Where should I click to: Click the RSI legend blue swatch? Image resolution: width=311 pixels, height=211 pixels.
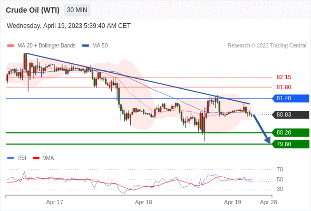click(11, 158)
